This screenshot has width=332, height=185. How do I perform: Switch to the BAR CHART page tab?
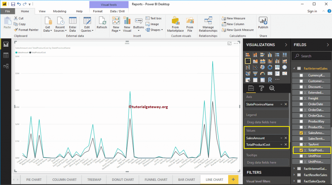tap(186, 180)
